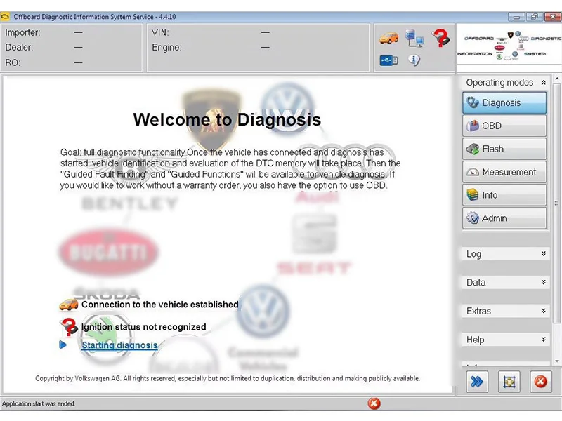Click the car icon beside Connection to the vehicle established
562x421 pixels.
pos(68,305)
